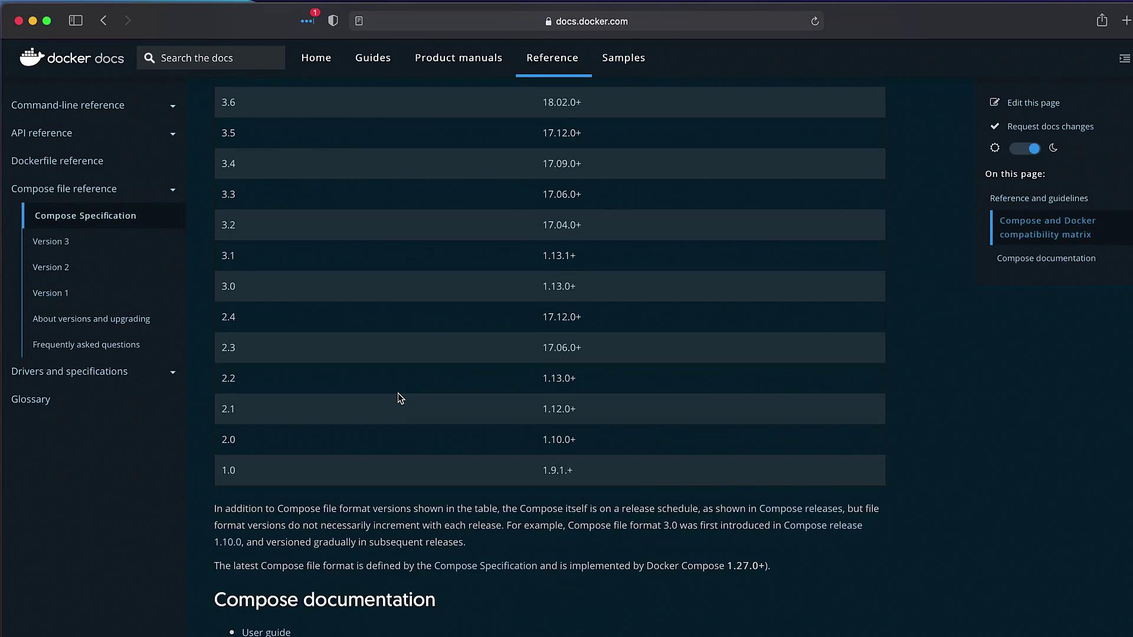
Task: Click the Safari sidebar toggle icon
Action: click(x=76, y=21)
